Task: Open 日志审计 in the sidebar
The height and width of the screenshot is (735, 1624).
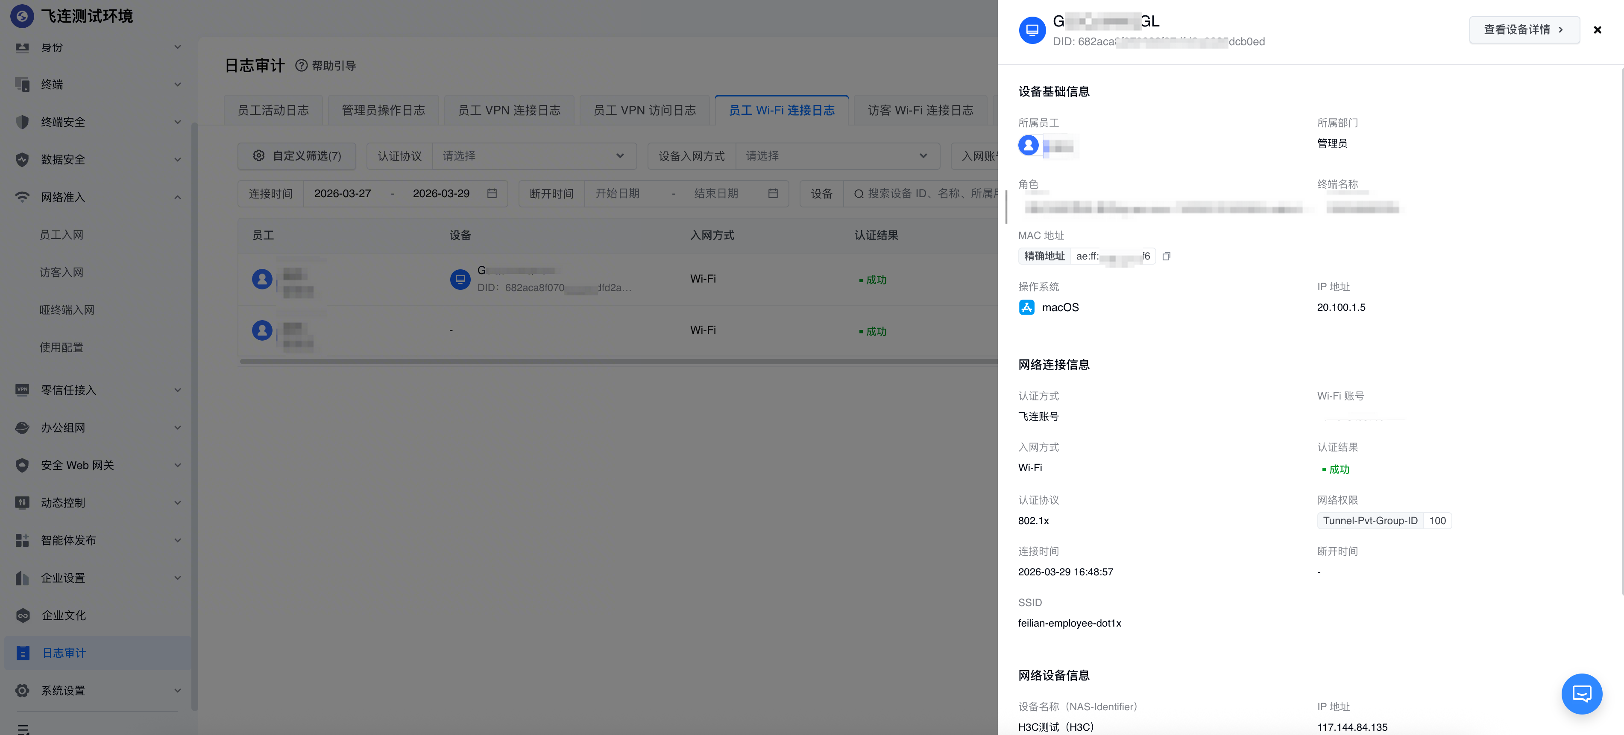Action: click(x=98, y=653)
